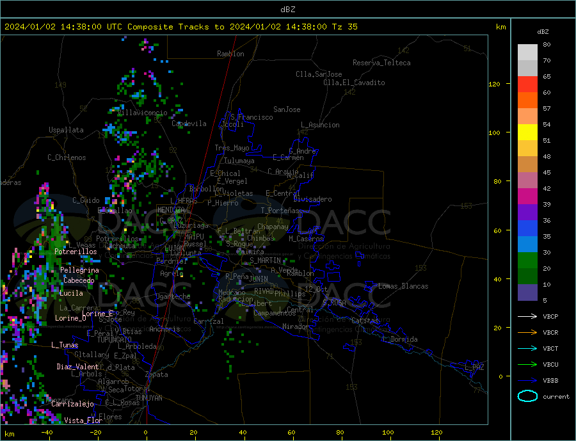
Task: Click the orange VBCR arrow icon
Action: pos(527,333)
